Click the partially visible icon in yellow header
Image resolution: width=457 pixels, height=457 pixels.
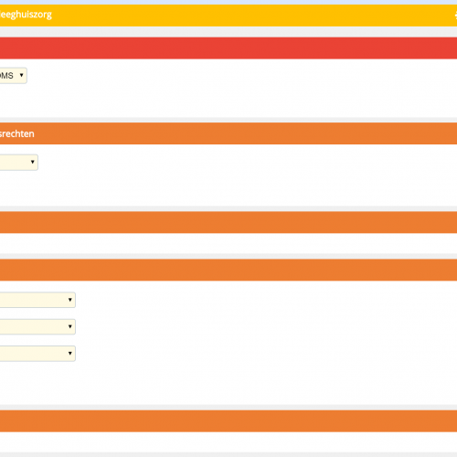pyautogui.click(x=455, y=15)
